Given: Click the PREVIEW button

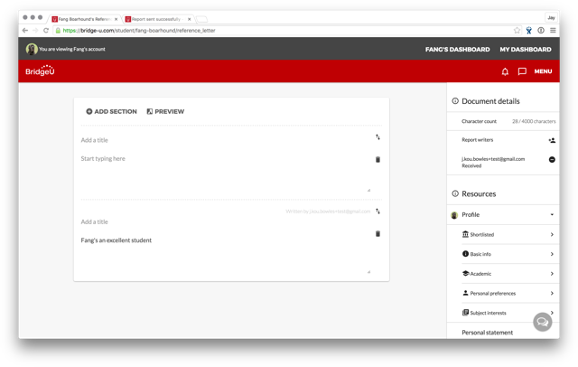Looking at the screenshot, I should click(x=165, y=111).
